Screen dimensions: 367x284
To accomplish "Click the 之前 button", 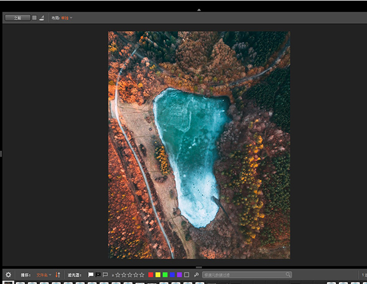I will click(x=17, y=18).
